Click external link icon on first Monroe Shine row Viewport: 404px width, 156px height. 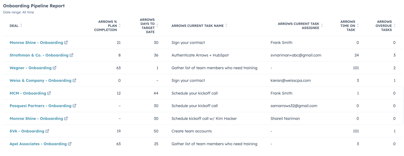66,43
